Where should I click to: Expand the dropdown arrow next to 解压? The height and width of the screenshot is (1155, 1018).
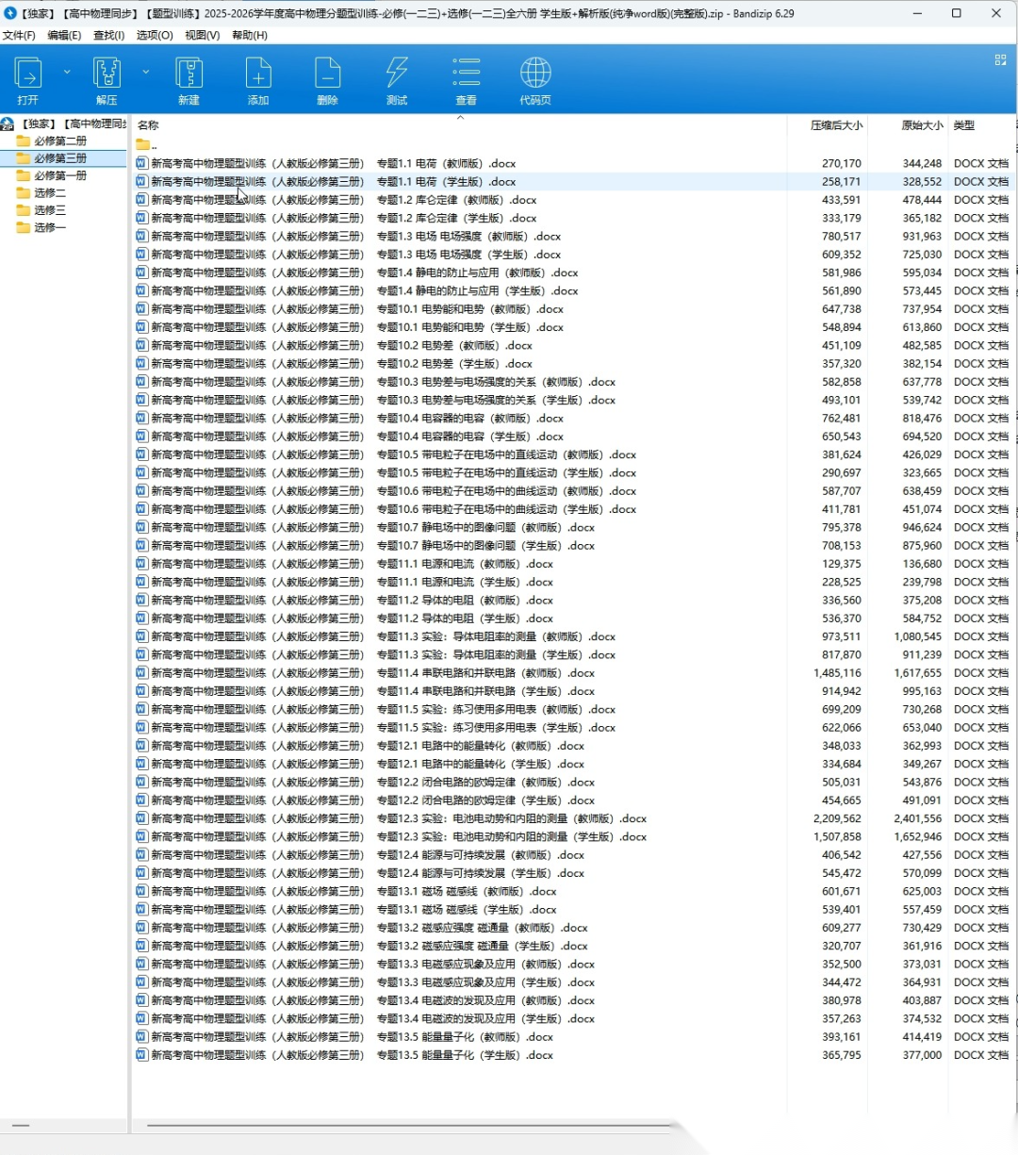tap(145, 72)
